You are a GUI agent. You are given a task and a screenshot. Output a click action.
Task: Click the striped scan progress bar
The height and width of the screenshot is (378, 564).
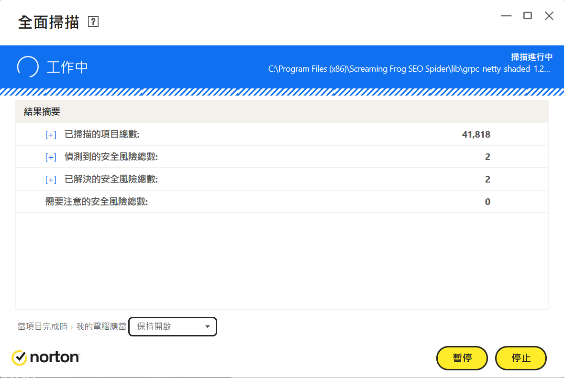(282, 92)
